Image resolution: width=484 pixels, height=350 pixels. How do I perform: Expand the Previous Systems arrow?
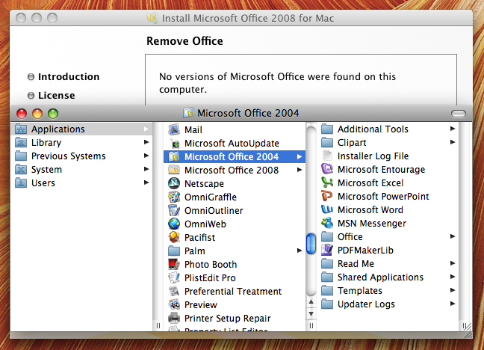click(146, 156)
